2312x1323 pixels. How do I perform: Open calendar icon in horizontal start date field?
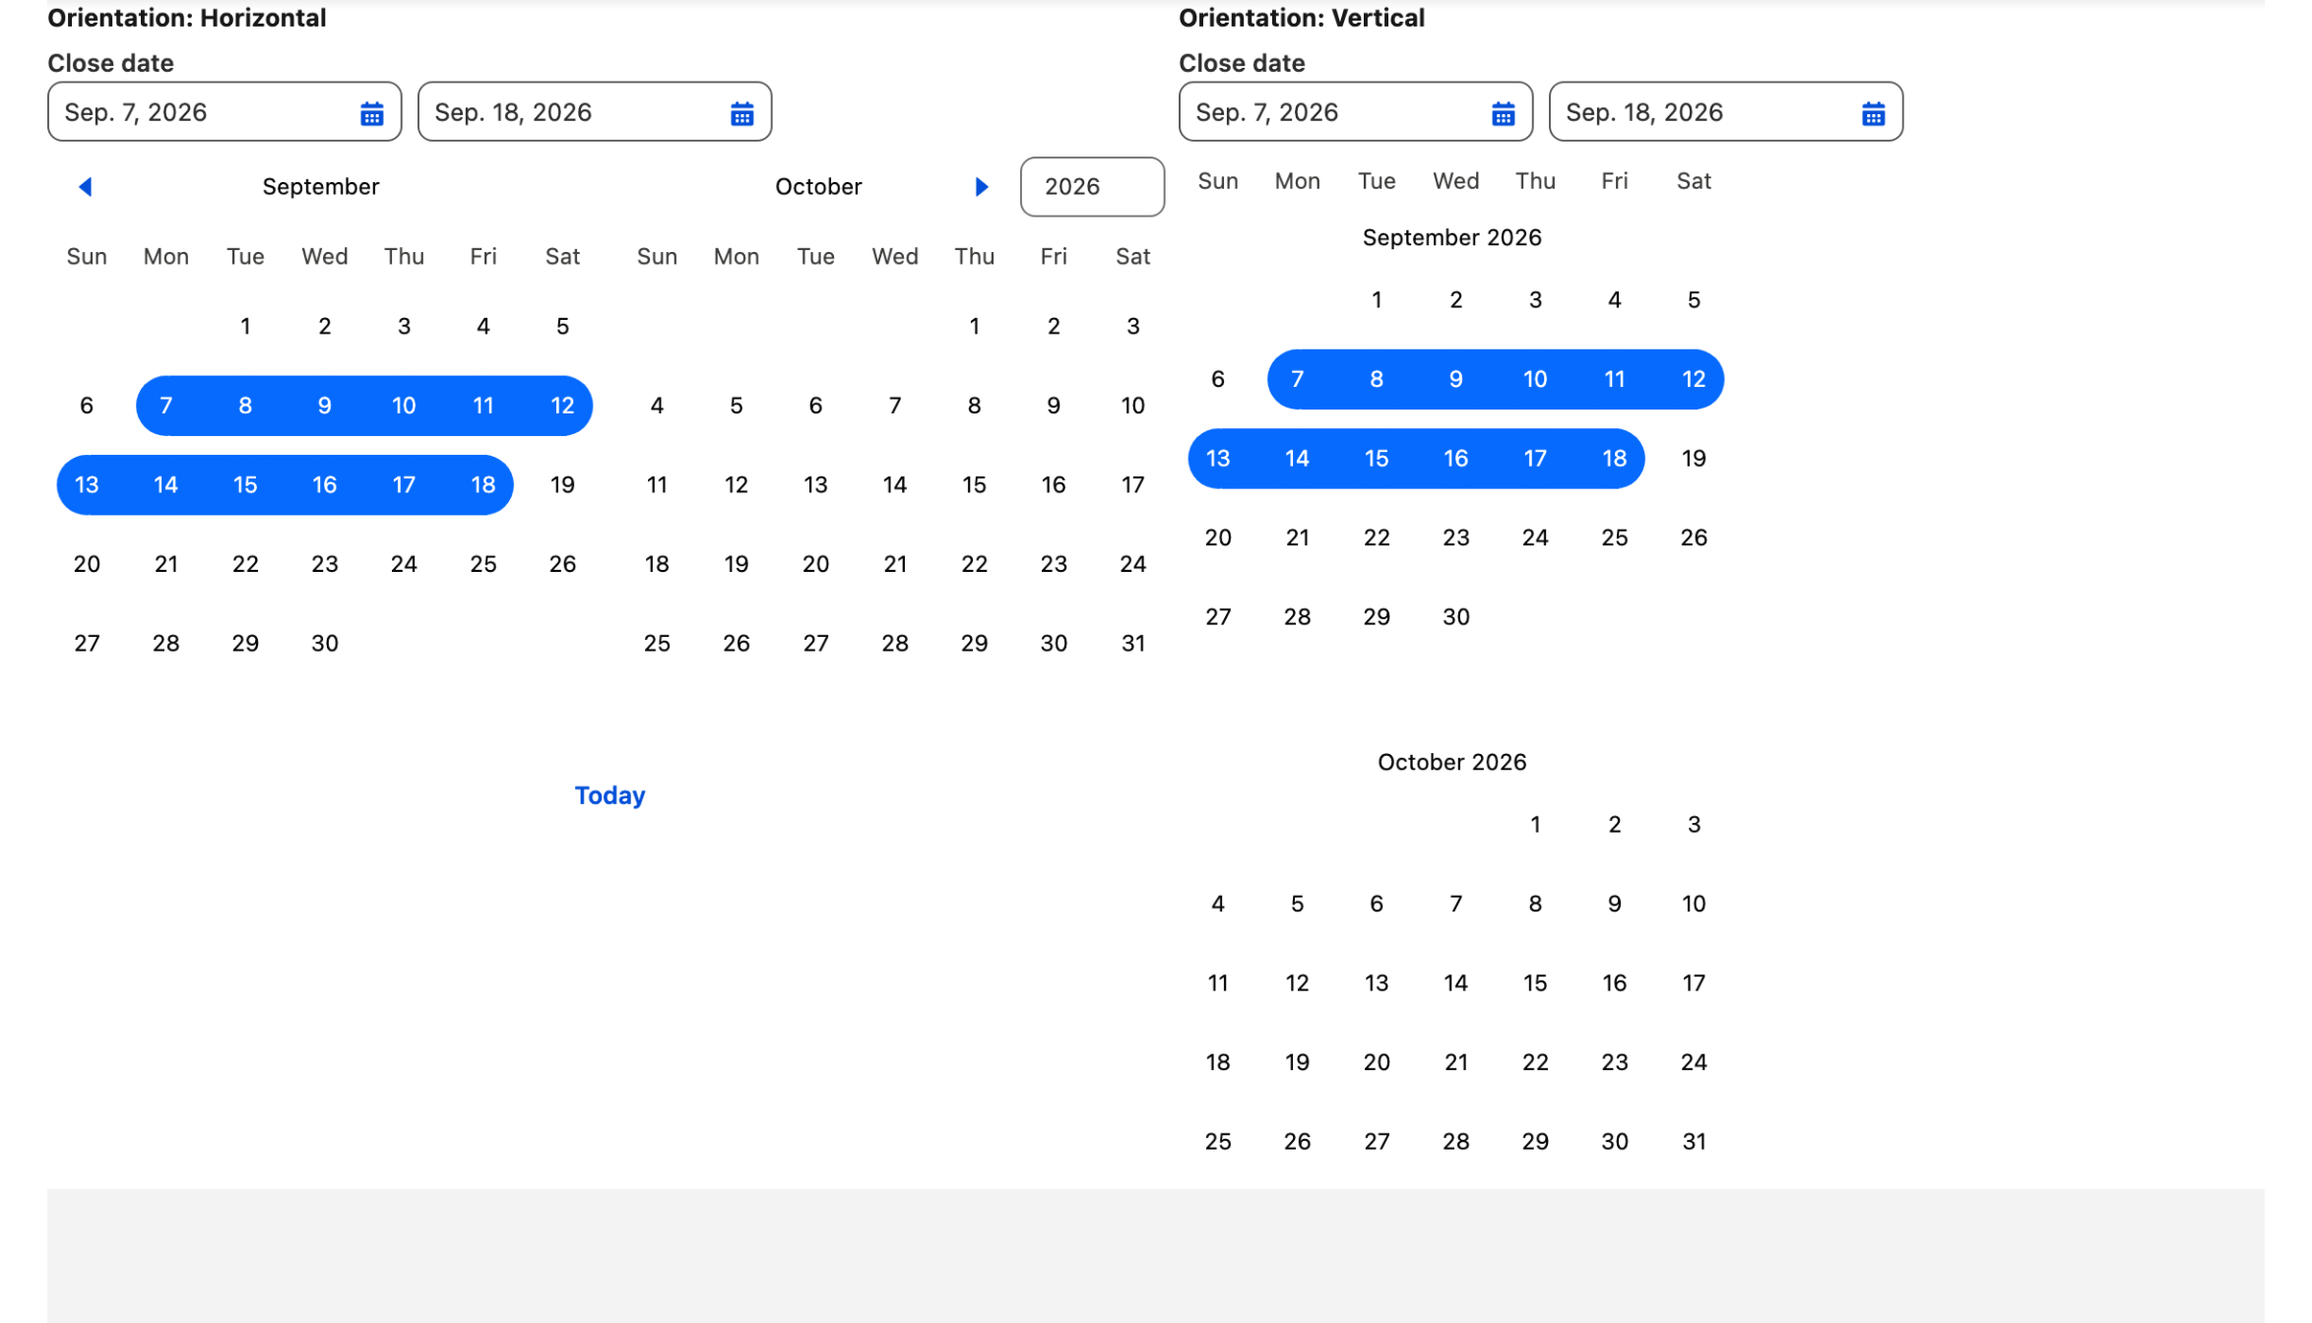371,114
